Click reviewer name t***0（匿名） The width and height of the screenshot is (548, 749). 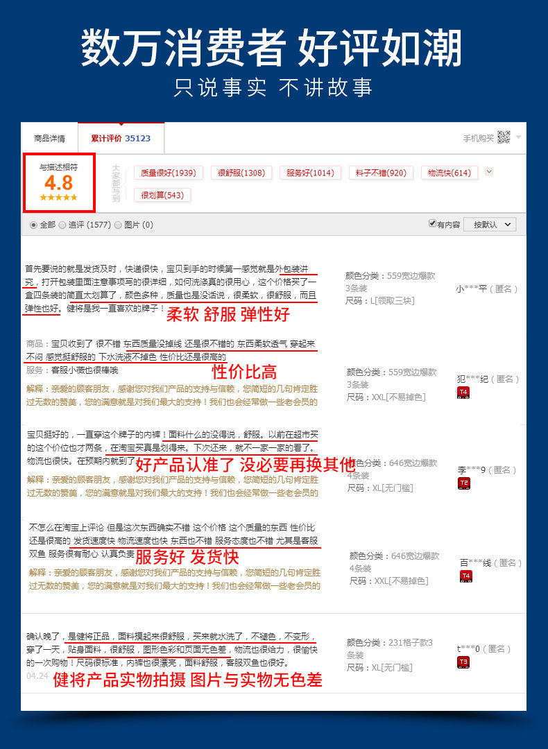484,649
